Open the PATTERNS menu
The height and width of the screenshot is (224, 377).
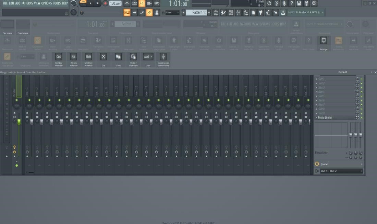(28, 3)
